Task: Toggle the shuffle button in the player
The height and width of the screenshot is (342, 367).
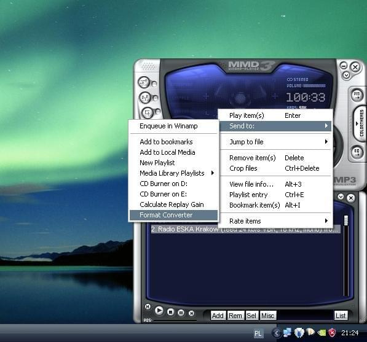Action: pos(144,82)
